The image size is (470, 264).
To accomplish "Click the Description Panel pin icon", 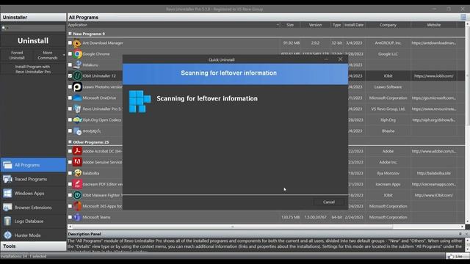I will [x=460, y=234].
